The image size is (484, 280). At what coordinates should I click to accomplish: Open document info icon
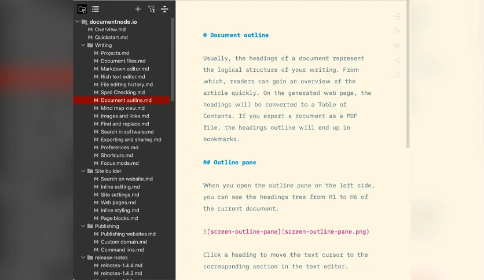397,75
